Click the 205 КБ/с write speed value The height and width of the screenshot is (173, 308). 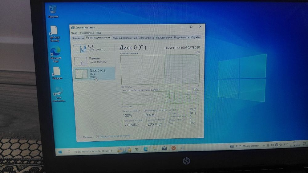pos(155,124)
